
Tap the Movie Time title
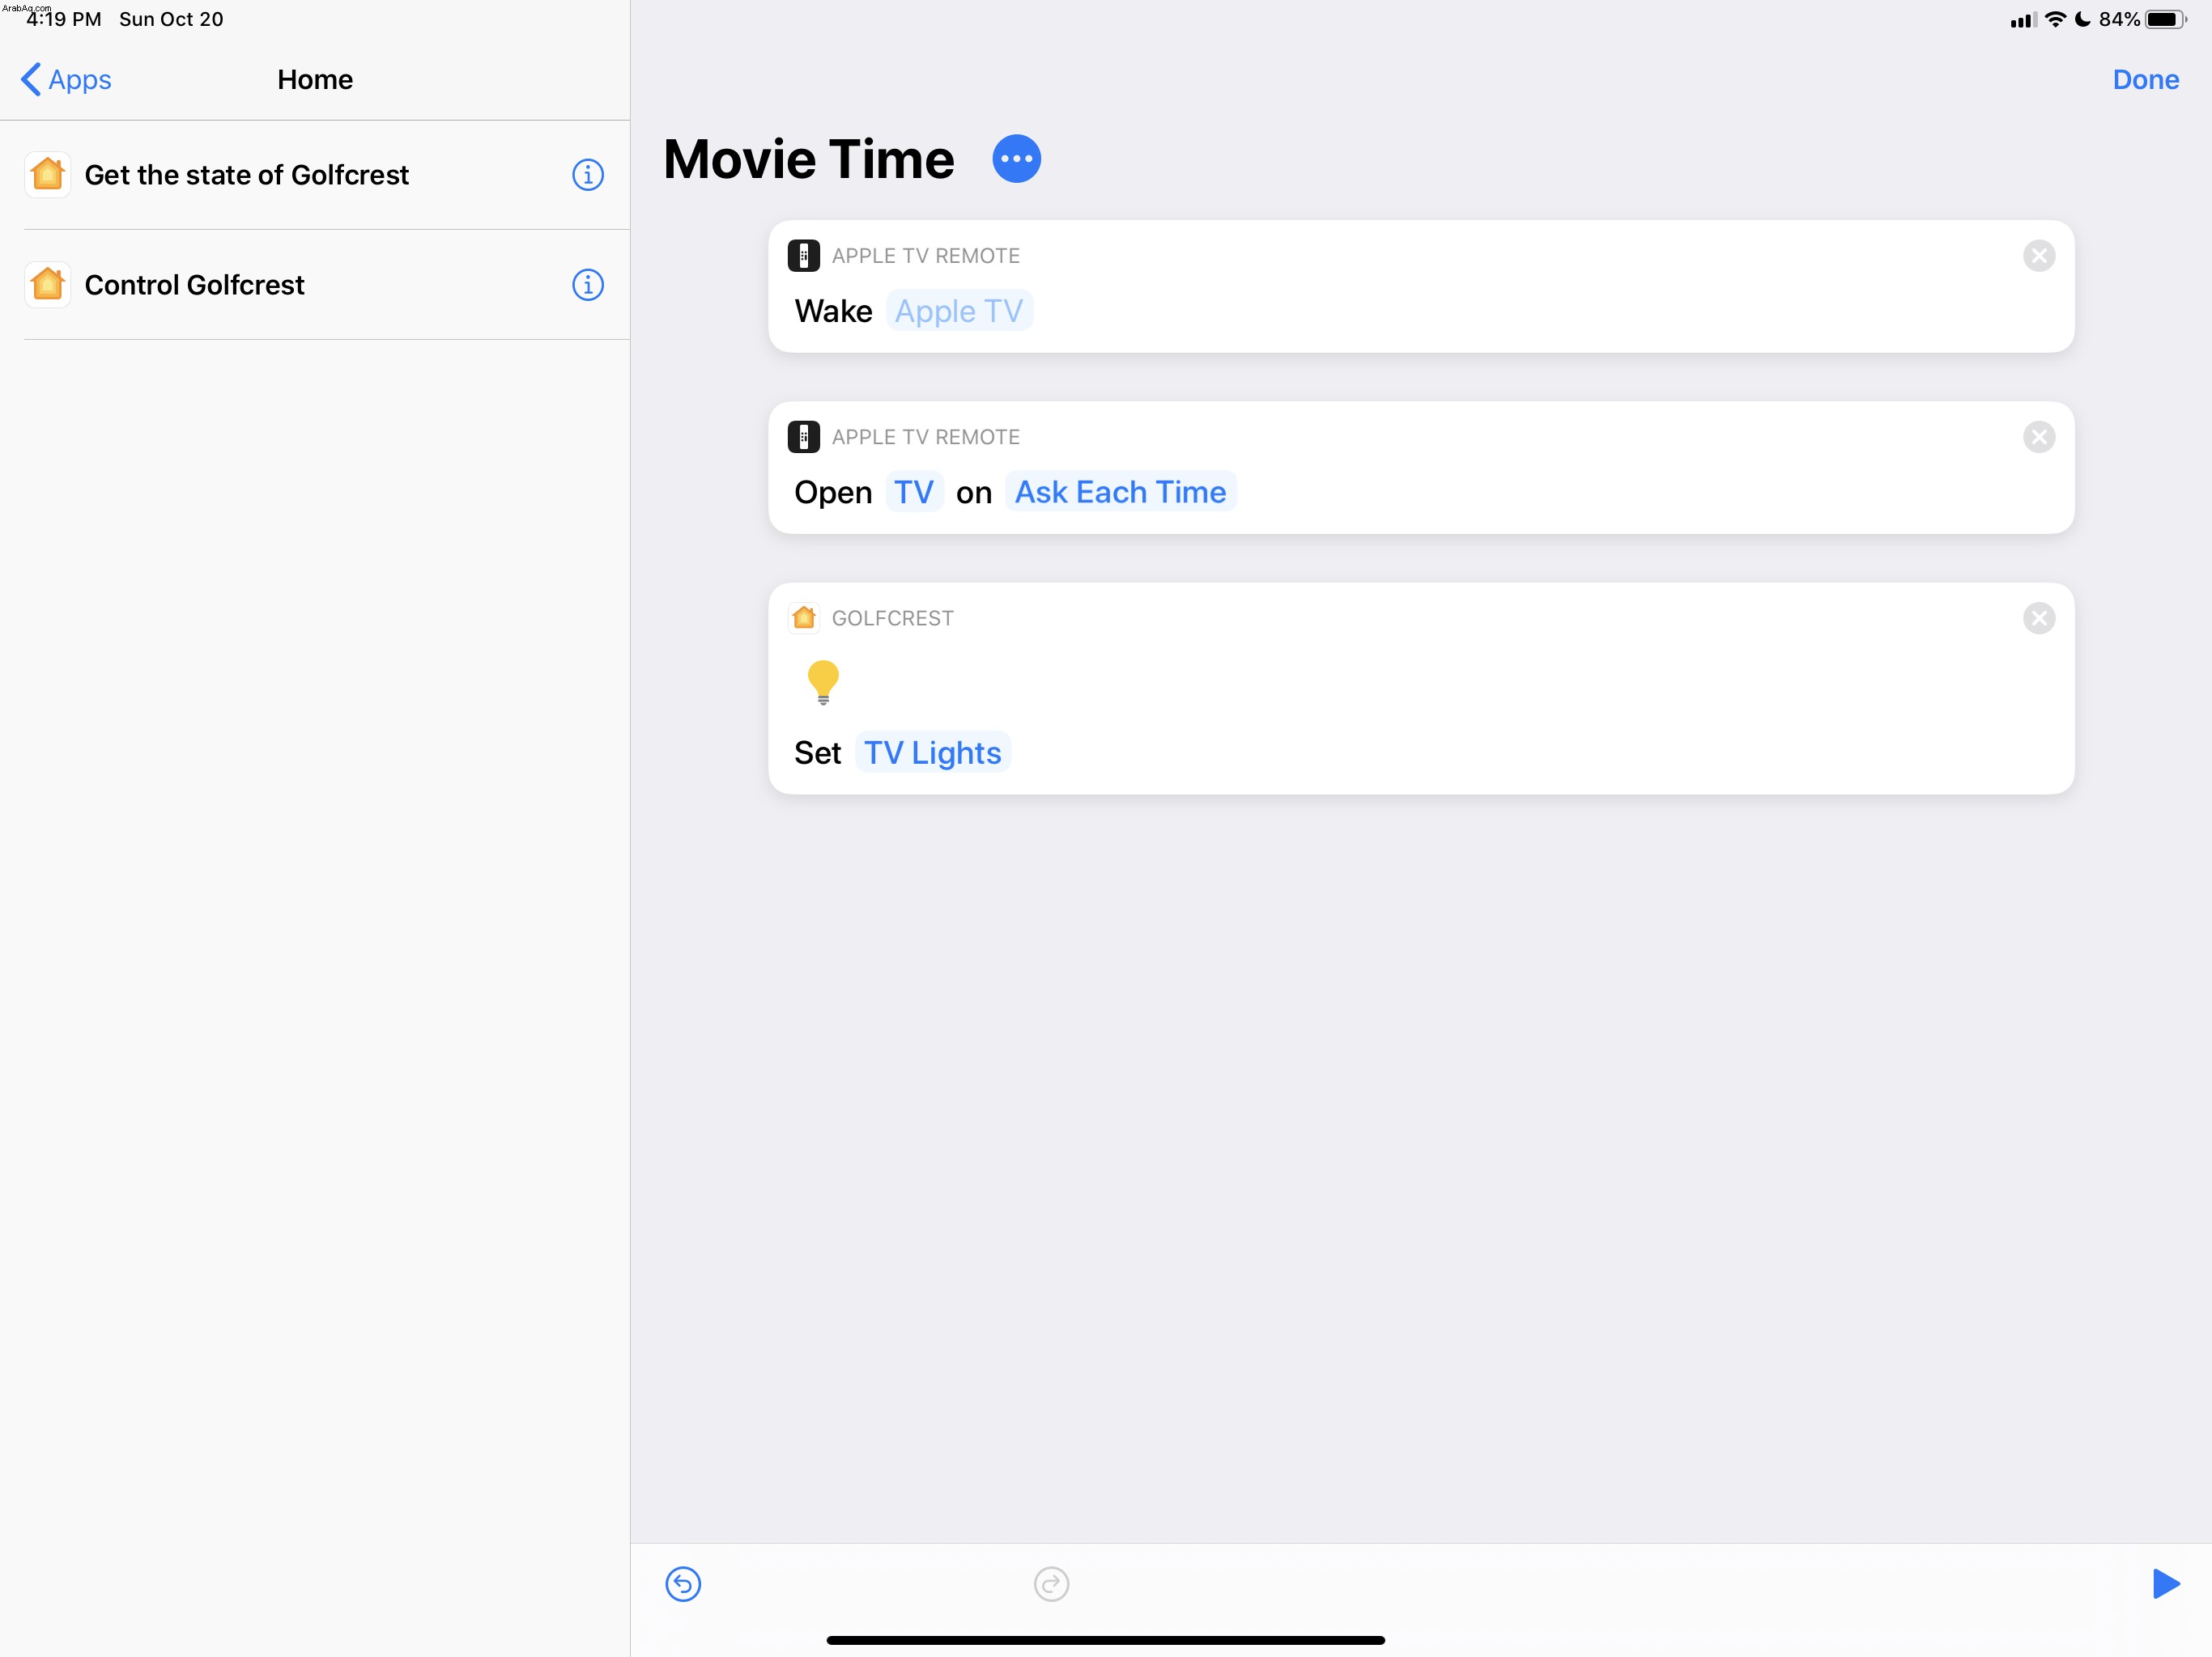(x=808, y=159)
